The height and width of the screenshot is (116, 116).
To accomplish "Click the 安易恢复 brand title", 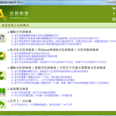I will [x=19, y=14].
